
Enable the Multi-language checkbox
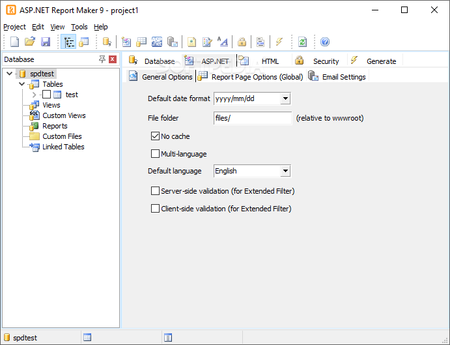[155, 153]
